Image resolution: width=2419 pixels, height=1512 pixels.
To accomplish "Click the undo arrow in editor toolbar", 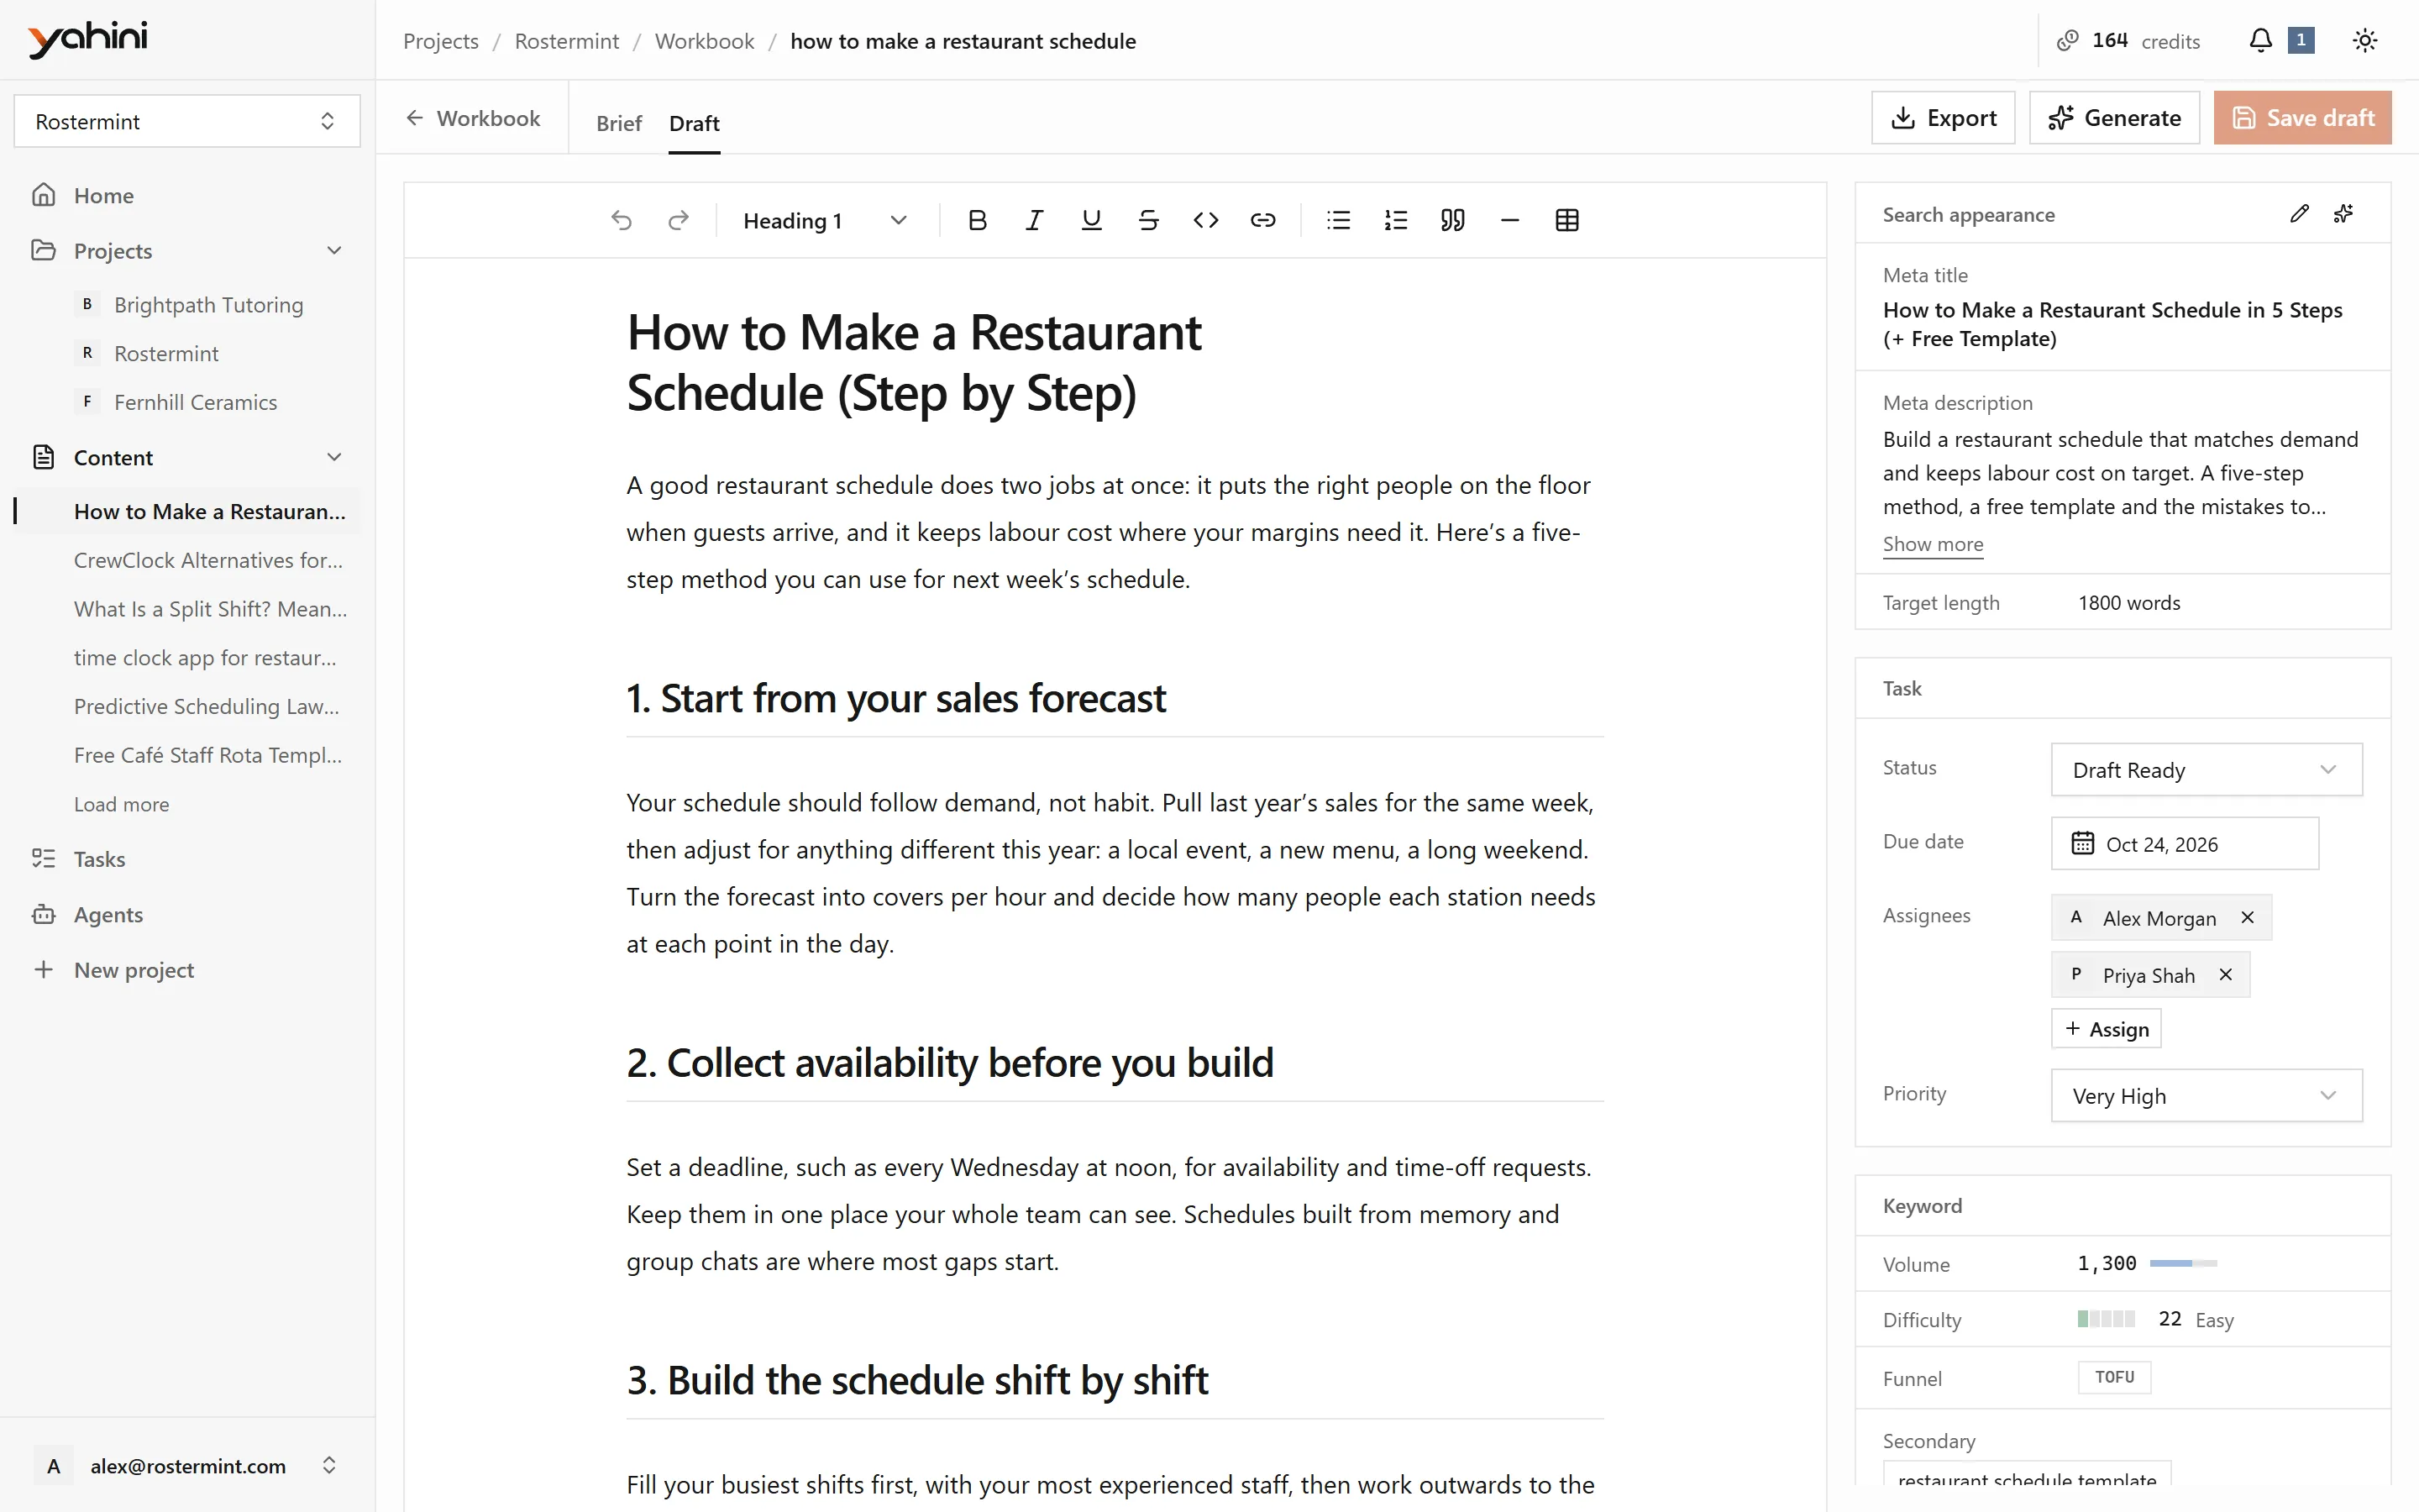I will (622, 220).
